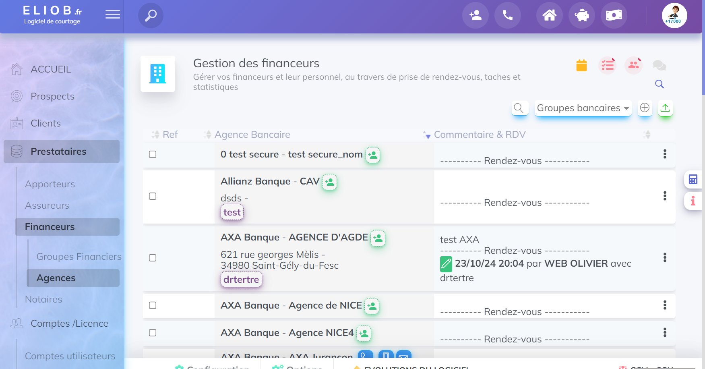The image size is (705, 369).
Task: Tick the 0 test secure row checkbox
Action: click(153, 154)
